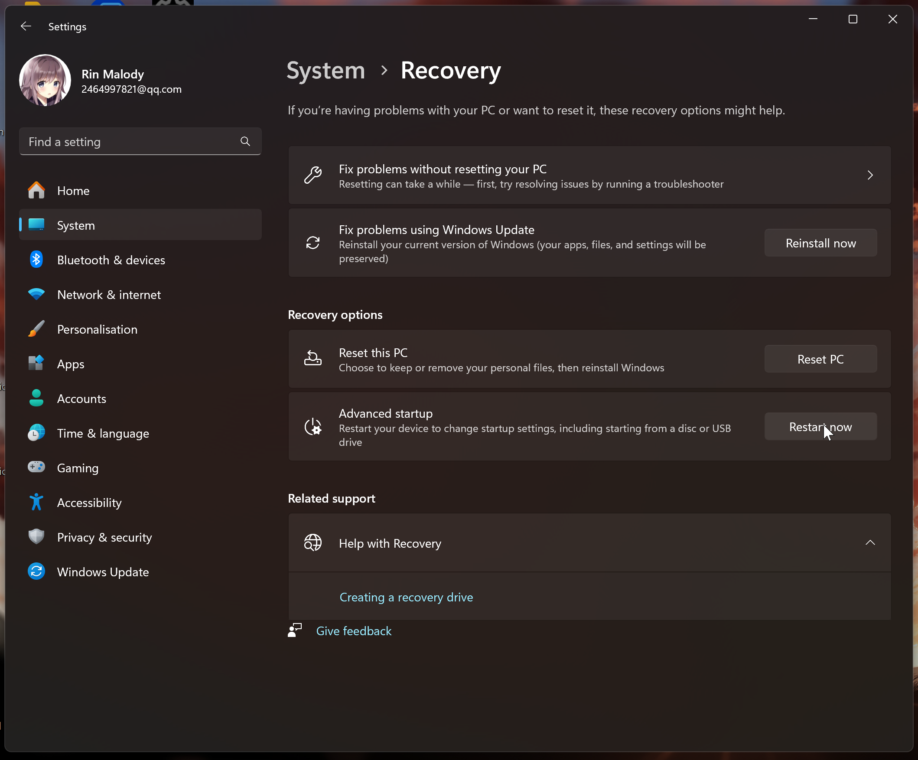Click the Network Wi-Fi icon in sidebar
This screenshot has height=760, width=918.
pyautogui.click(x=36, y=294)
